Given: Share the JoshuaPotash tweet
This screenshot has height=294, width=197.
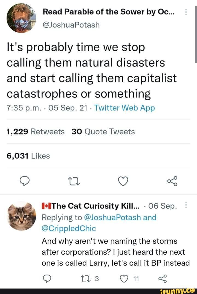Looking at the screenshot, I should [x=172, y=181].
